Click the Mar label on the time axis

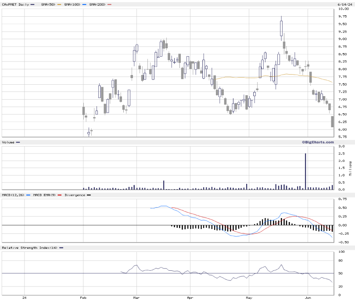click(136, 297)
